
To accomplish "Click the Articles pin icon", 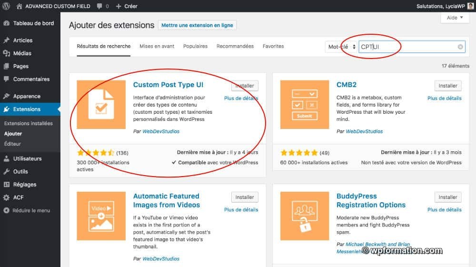I will point(6,40).
